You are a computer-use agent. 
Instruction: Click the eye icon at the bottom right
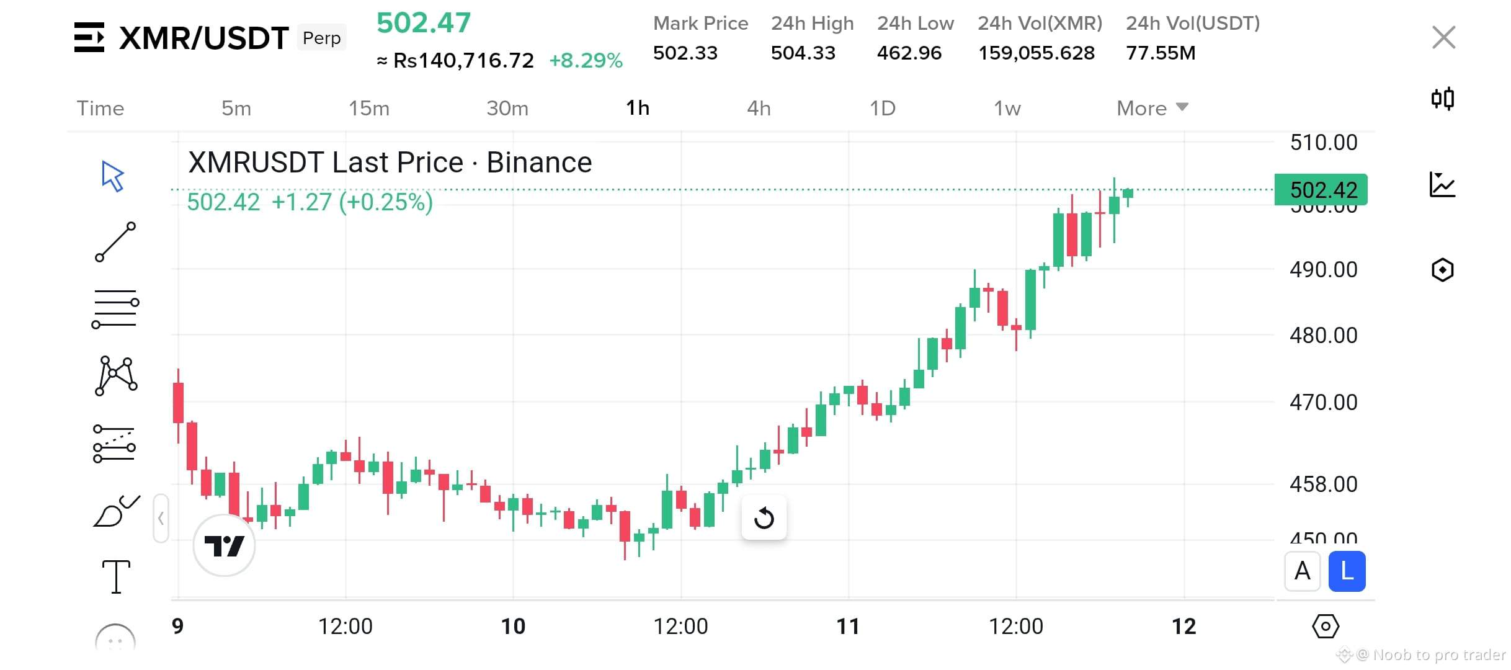coord(1325,627)
